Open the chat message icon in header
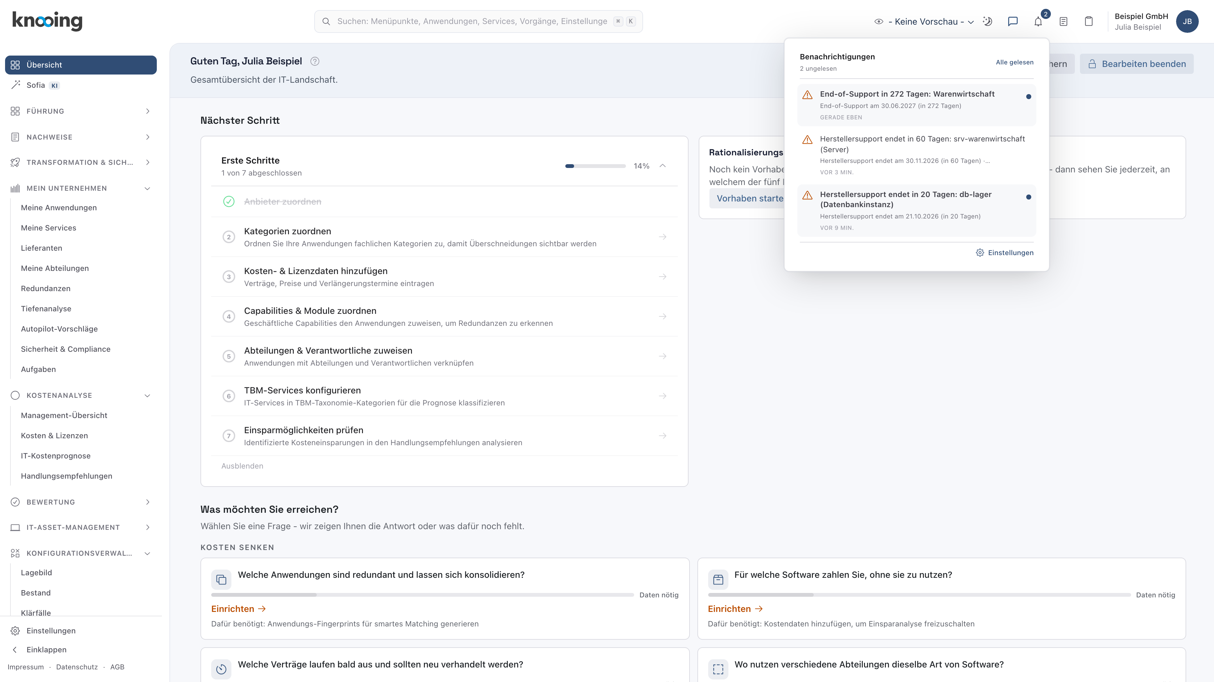The height and width of the screenshot is (682, 1214). [x=1012, y=21]
